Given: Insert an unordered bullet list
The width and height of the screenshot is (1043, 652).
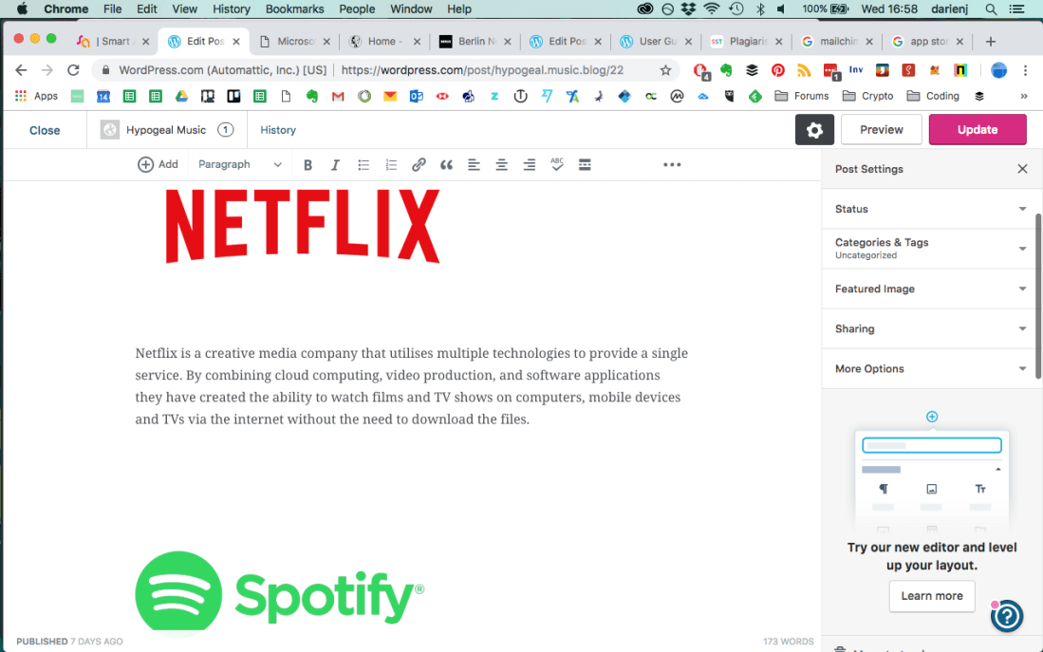Looking at the screenshot, I should [363, 164].
